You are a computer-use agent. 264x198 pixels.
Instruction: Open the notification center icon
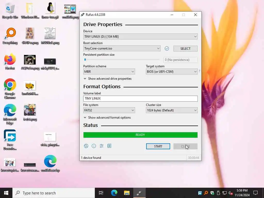(x=255, y=193)
